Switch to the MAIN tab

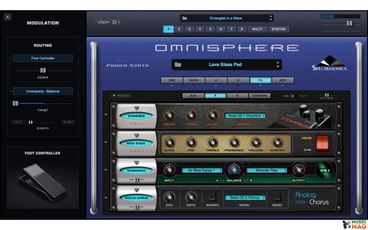coord(194,80)
